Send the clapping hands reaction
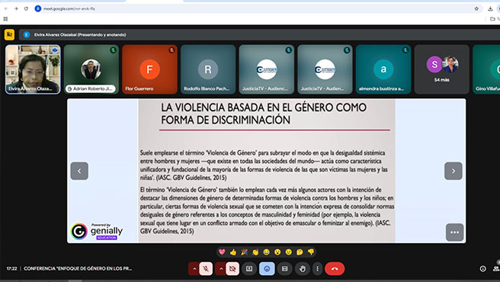The image size is (500, 282). pos(255,252)
